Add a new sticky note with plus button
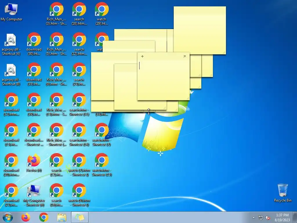Screen dimensions: 297x223 tap(142, 56)
